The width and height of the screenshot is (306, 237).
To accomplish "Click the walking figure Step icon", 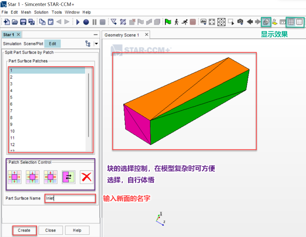I will pos(177,22).
